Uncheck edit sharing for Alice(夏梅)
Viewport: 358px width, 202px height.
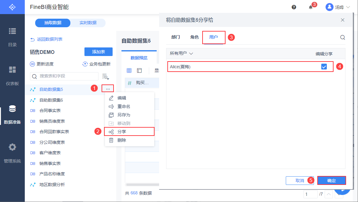(324, 67)
